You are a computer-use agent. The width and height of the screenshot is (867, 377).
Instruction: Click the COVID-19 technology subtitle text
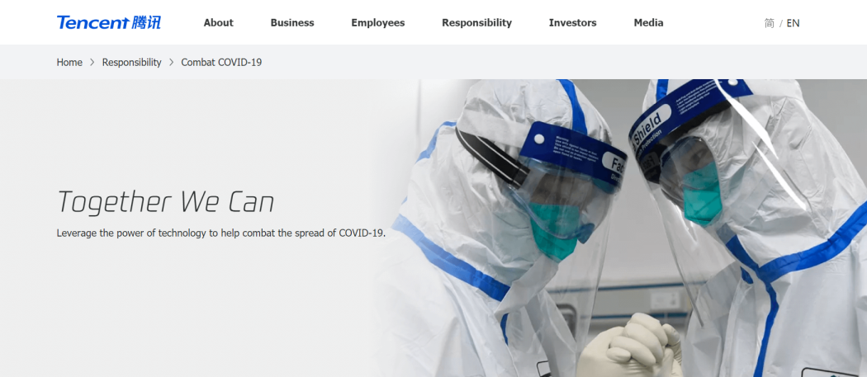(221, 233)
